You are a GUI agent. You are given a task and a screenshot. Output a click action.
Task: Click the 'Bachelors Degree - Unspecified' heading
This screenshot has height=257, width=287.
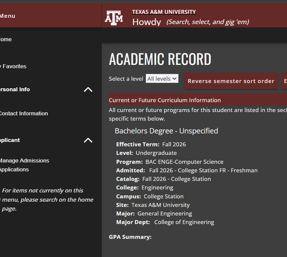click(166, 131)
